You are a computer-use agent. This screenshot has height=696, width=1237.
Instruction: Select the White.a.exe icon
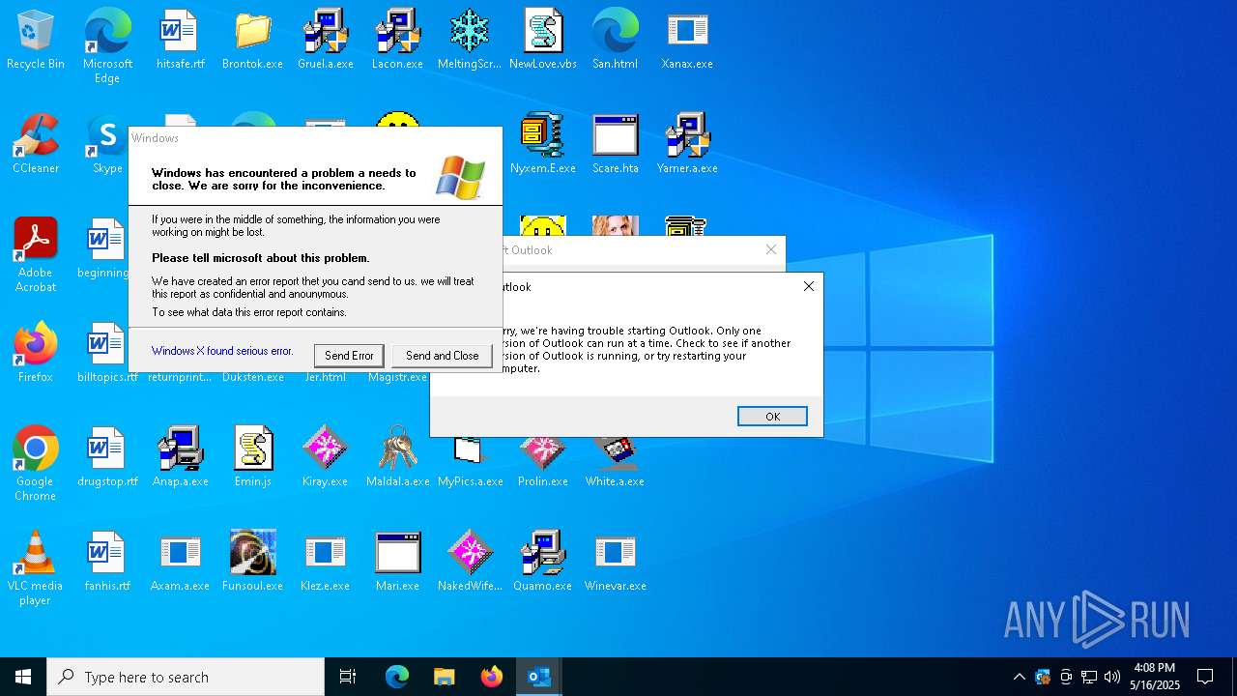(x=615, y=457)
